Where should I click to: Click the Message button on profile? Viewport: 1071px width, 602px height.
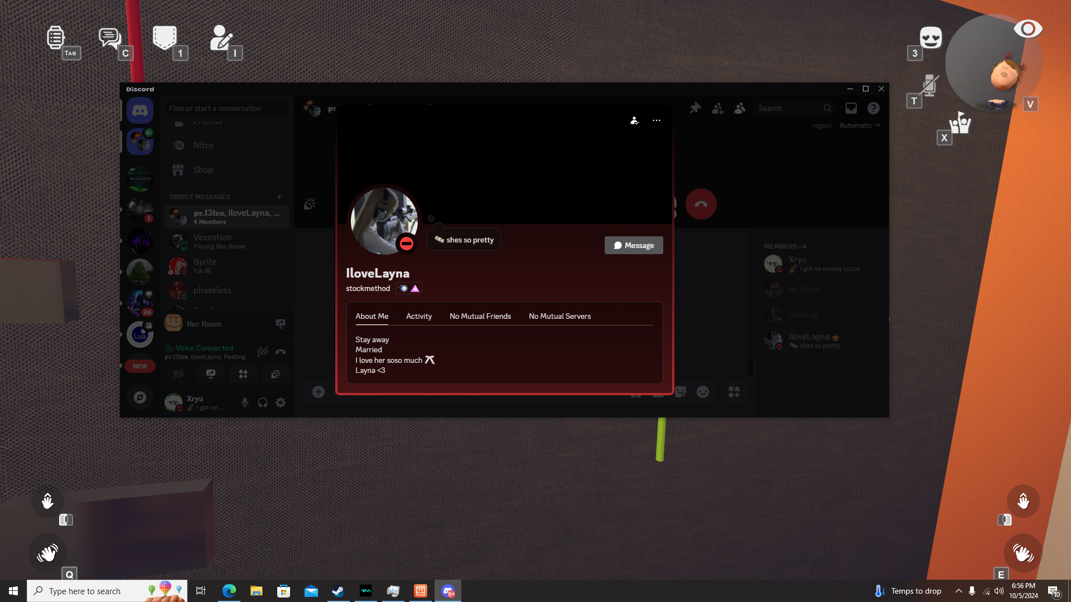(634, 245)
